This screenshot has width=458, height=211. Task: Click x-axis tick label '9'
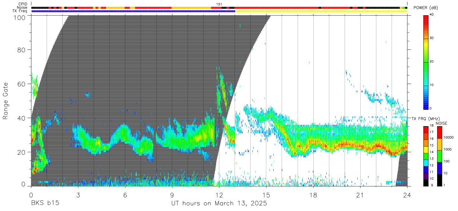(172, 195)
